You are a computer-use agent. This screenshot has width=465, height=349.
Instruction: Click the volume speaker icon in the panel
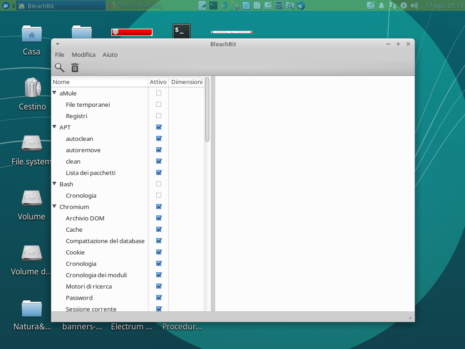pyautogui.click(x=414, y=5)
